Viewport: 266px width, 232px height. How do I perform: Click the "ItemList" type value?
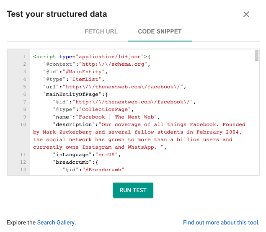click(90, 79)
